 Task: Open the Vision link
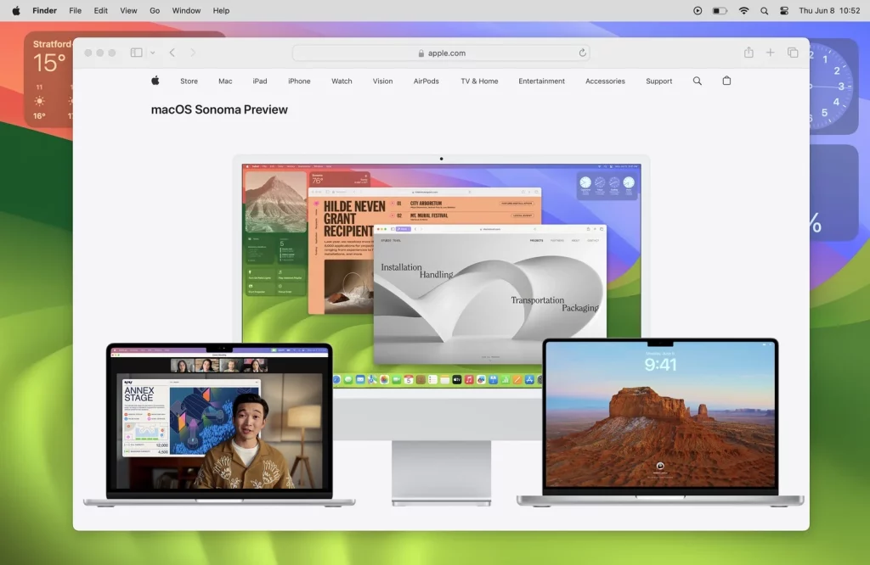pyautogui.click(x=382, y=81)
